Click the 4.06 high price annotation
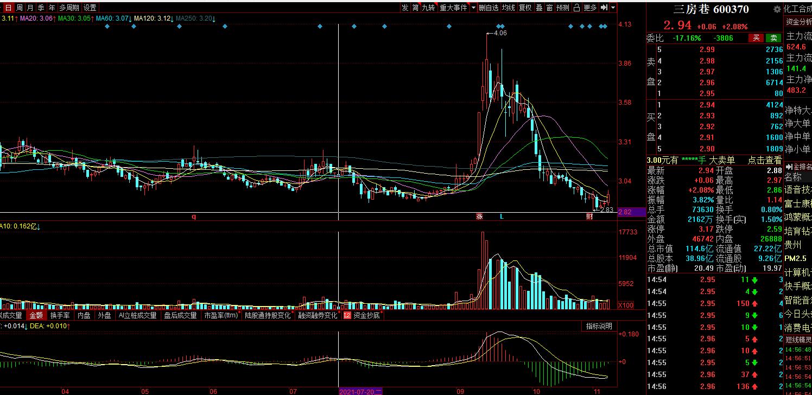Viewport: 812px width, 395px height. click(x=499, y=33)
